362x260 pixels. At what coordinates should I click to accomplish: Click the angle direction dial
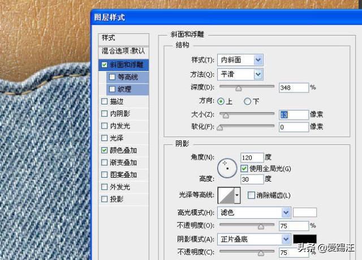(x=227, y=168)
